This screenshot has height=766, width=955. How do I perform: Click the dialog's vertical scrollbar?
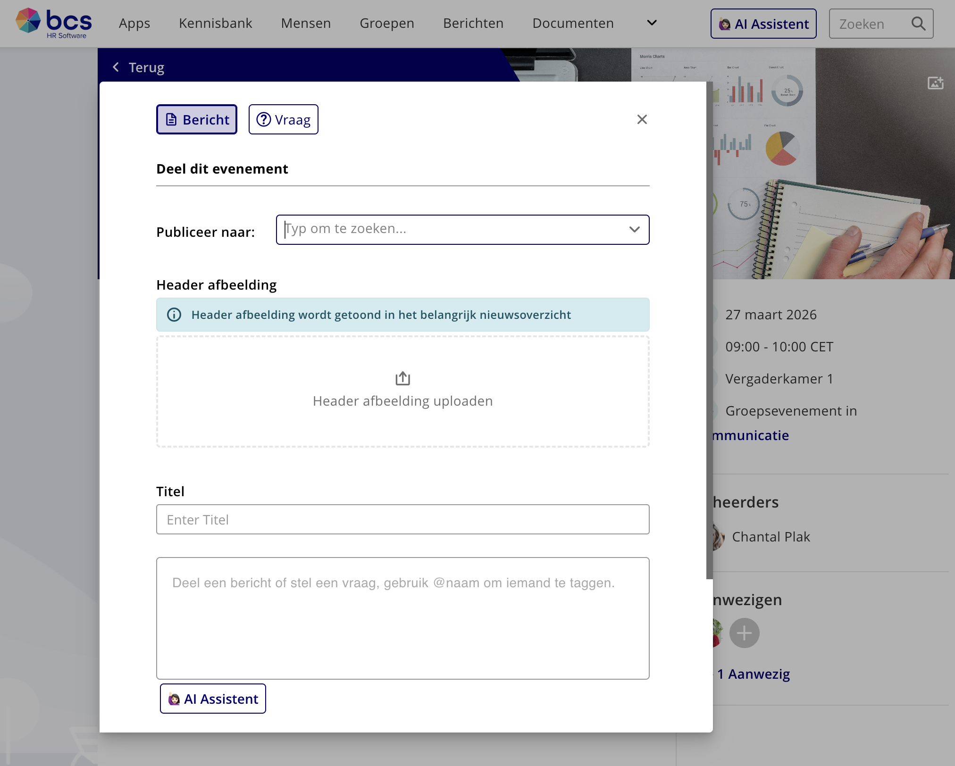tap(709, 330)
